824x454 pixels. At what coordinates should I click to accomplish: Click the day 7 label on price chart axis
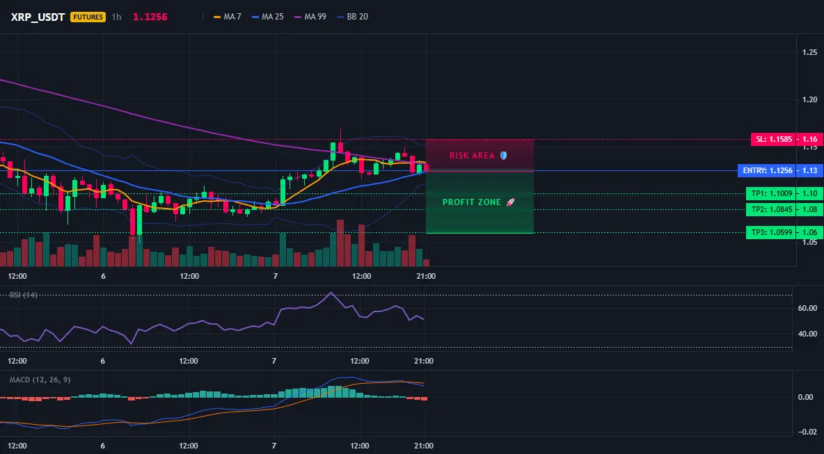pos(276,276)
